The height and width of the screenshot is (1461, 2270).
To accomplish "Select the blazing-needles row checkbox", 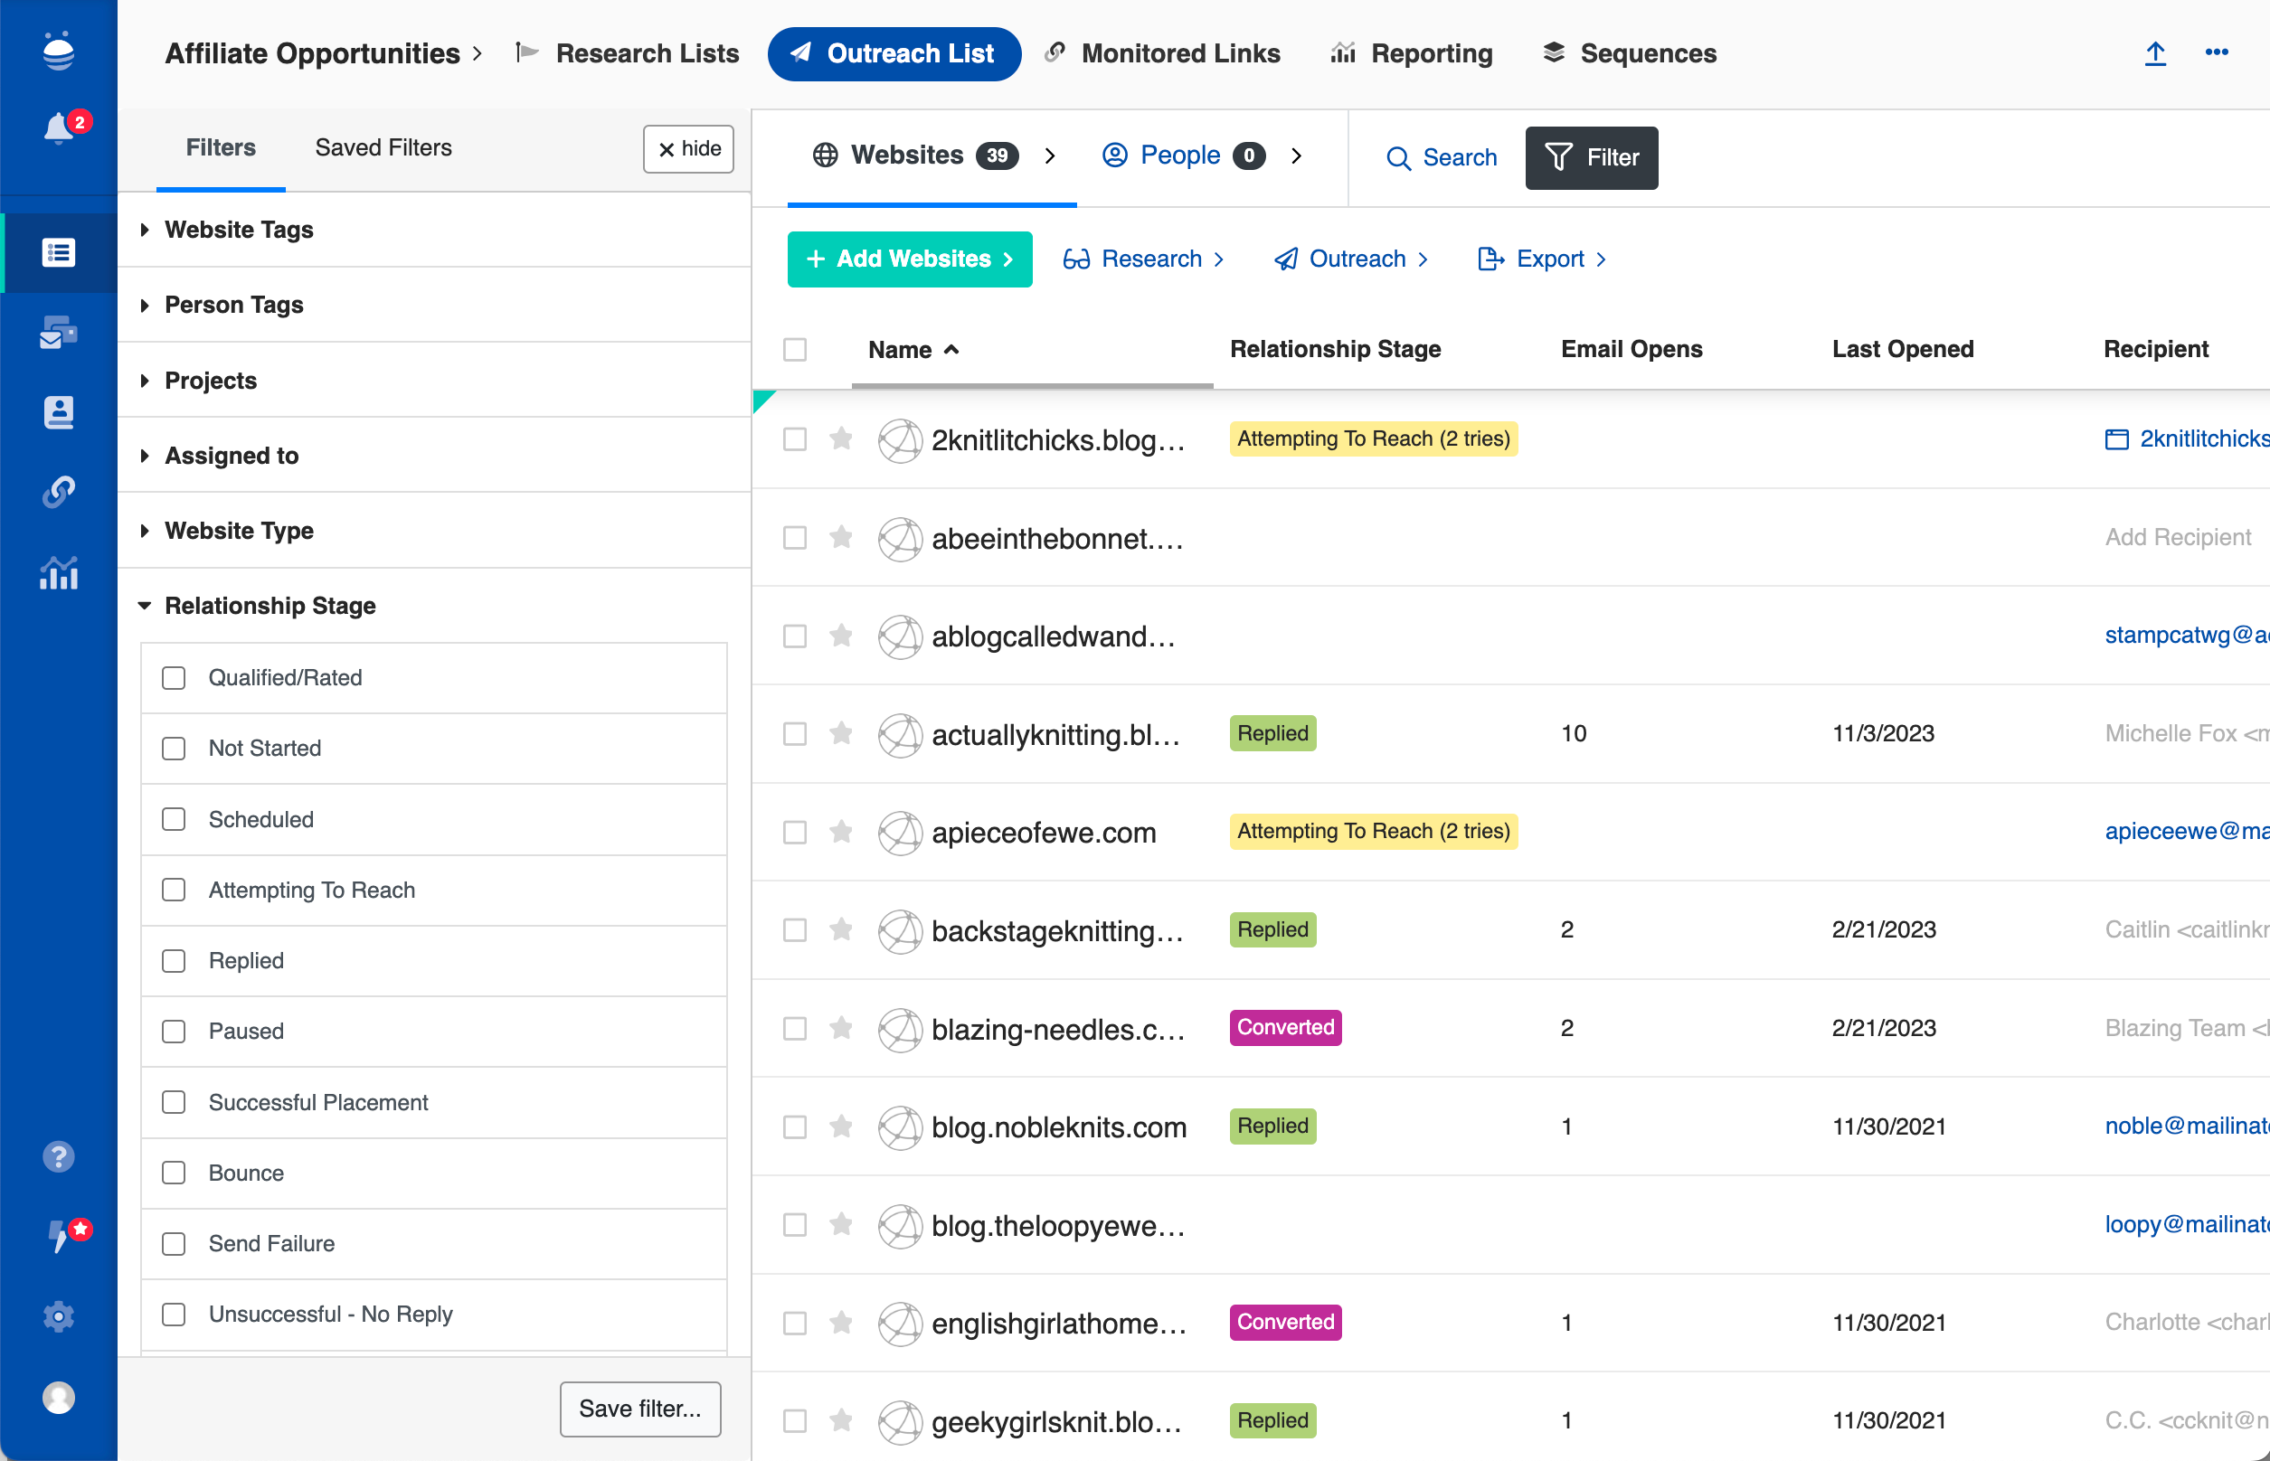I will point(794,1028).
